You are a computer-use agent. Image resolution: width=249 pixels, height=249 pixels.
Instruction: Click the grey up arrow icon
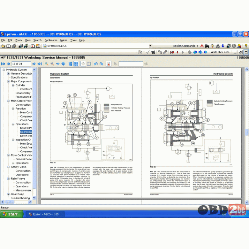189,52
